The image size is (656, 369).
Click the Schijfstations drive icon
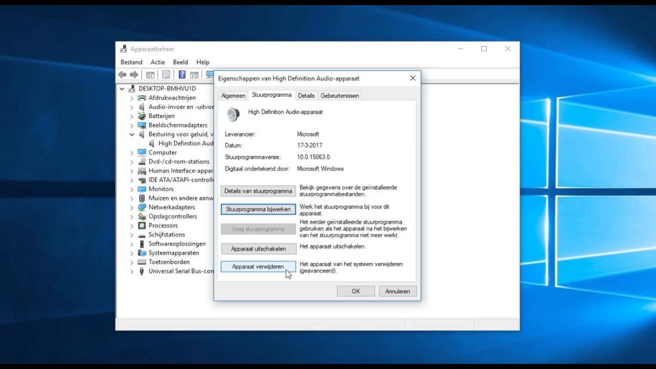[x=142, y=235]
